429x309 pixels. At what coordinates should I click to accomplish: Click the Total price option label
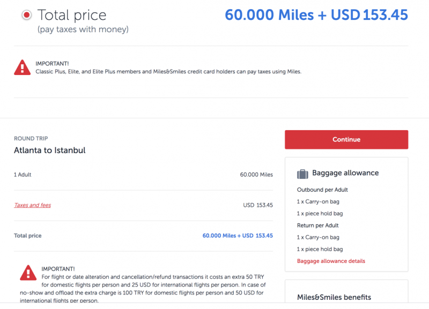pos(72,15)
